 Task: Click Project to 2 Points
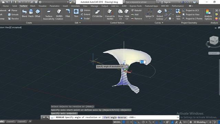192,19
